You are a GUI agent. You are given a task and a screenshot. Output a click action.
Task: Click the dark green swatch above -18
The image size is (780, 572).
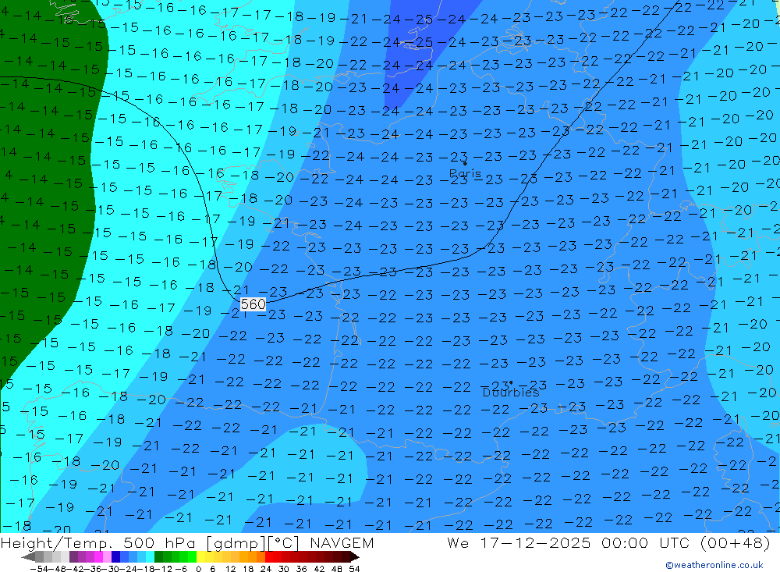(x=158, y=556)
